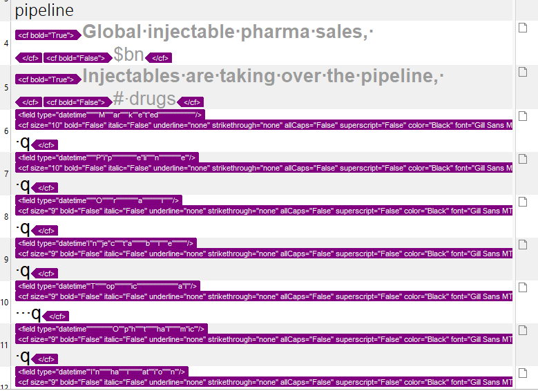Screen dimensions: 538x391
Task: Click the closing cf tag after $bn
Action: coord(159,58)
